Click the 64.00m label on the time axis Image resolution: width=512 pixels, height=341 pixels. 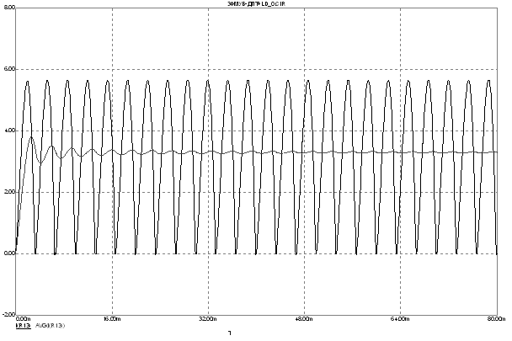click(400, 320)
